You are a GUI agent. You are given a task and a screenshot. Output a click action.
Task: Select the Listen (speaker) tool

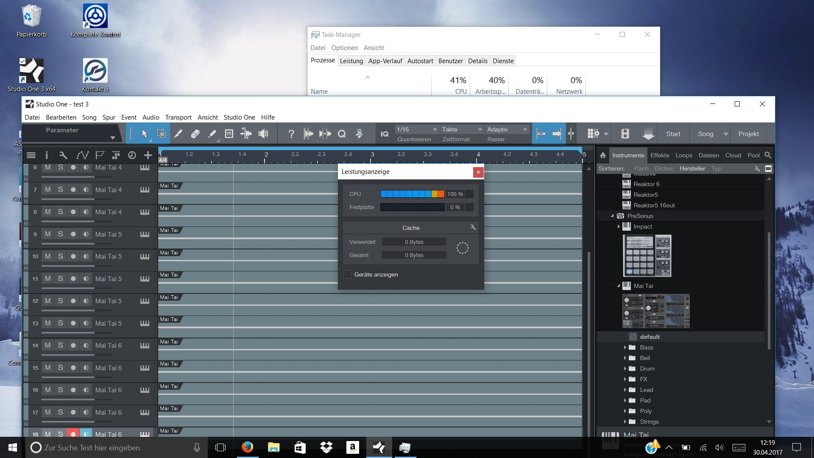[x=263, y=134]
